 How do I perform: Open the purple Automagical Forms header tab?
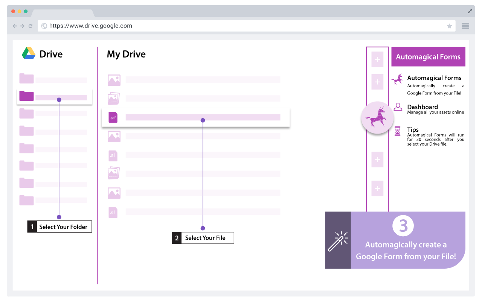tap(428, 57)
